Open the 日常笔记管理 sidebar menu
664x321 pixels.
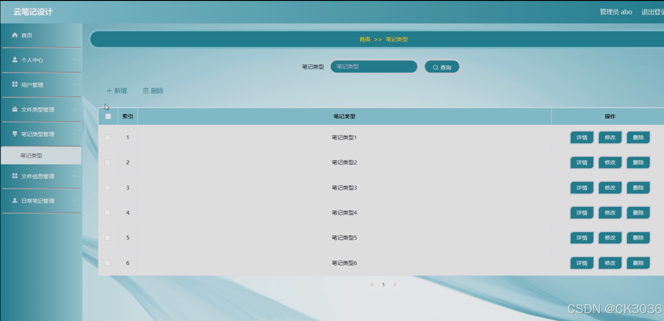41,201
